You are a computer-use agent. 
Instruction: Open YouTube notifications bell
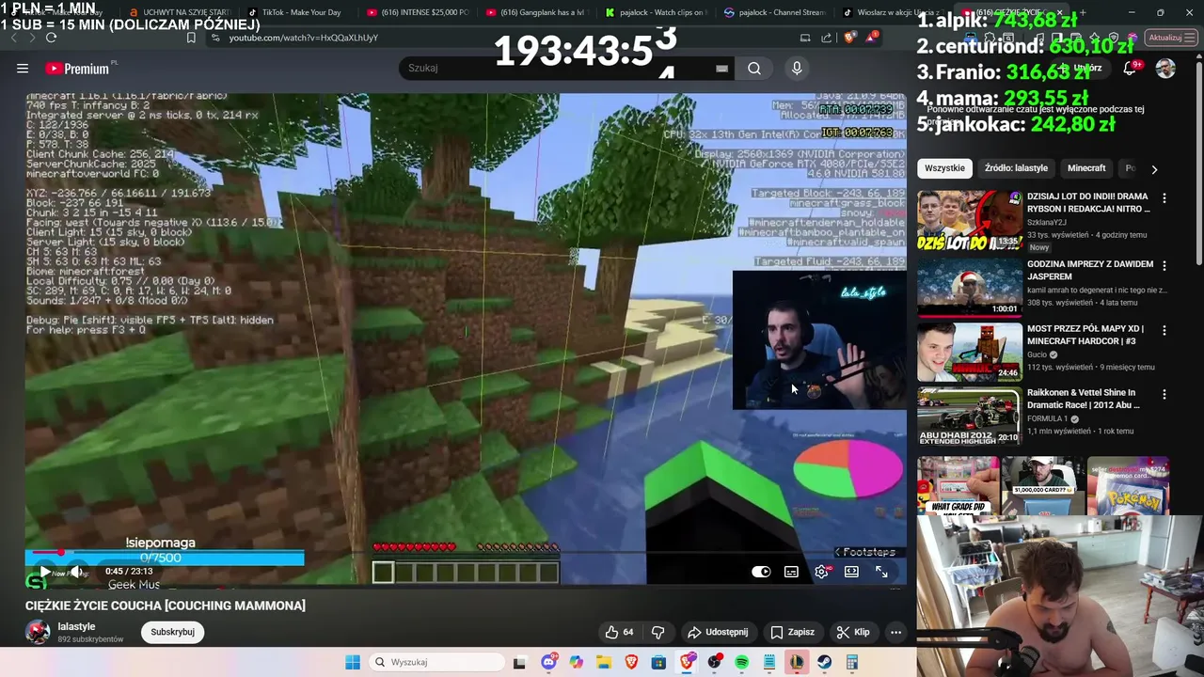[x=1130, y=68]
